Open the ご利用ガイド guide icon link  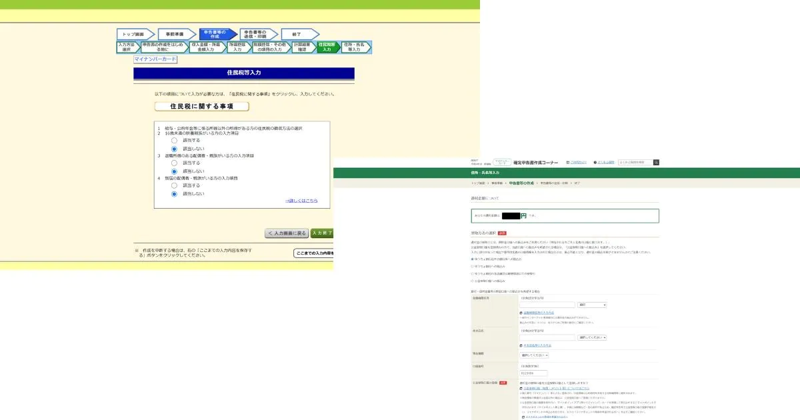click(x=577, y=162)
